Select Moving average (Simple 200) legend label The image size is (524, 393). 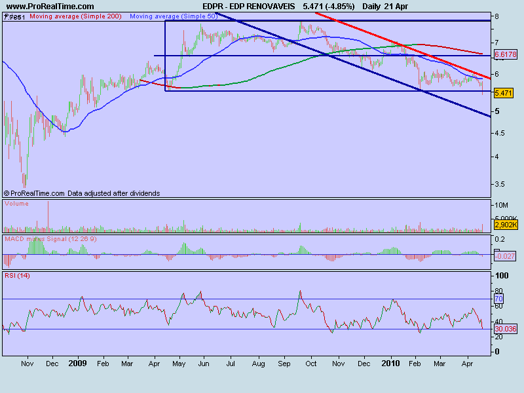(x=75, y=16)
